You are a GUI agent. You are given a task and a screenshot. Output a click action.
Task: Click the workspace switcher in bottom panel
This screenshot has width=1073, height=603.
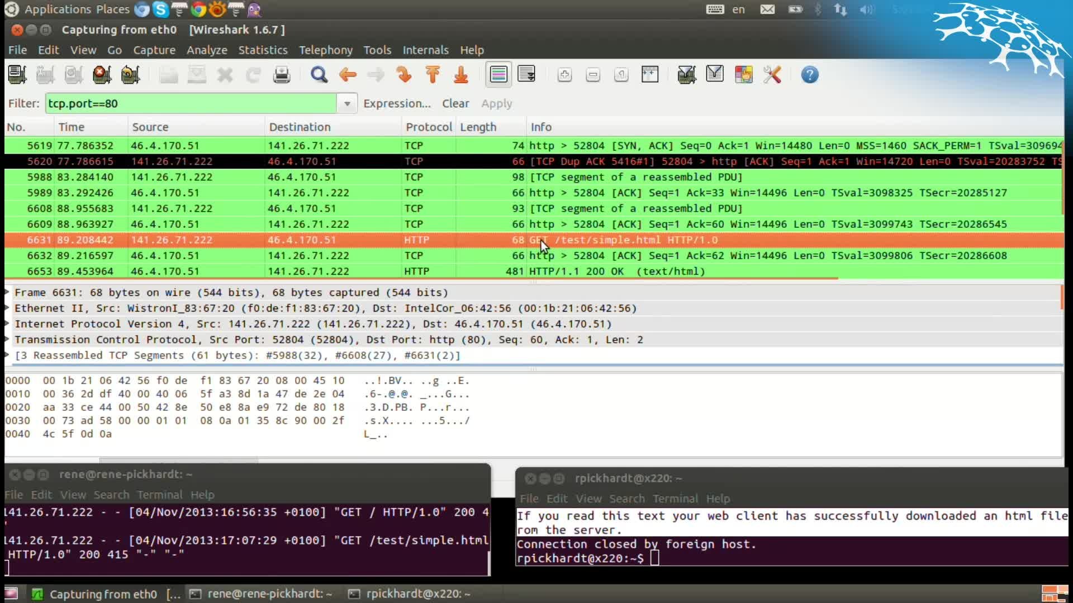click(1055, 594)
